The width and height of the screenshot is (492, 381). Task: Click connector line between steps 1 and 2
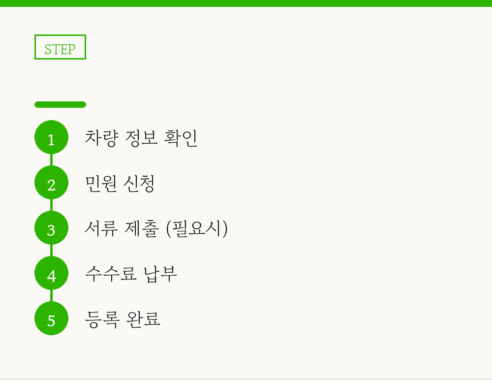[51, 160]
